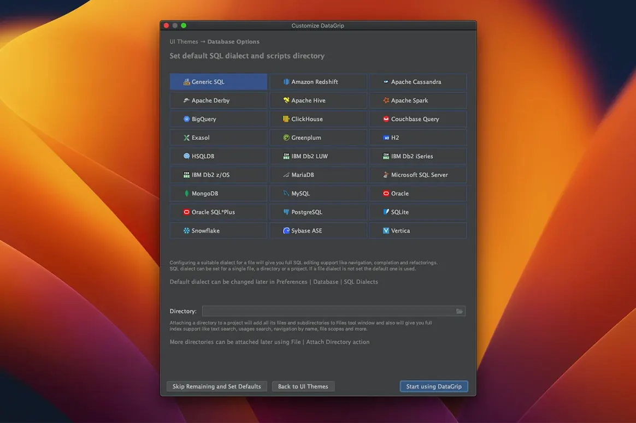Select the Generic SQL dialect icon

coord(186,82)
